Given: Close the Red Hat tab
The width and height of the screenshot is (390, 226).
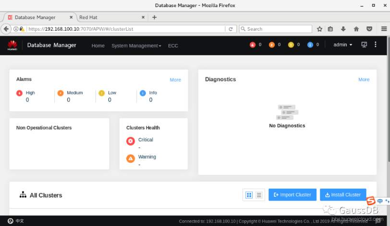Looking at the screenshot, I should (x=143, y=17).
